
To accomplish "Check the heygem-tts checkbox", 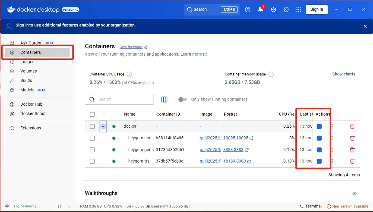I will point(92,161).
